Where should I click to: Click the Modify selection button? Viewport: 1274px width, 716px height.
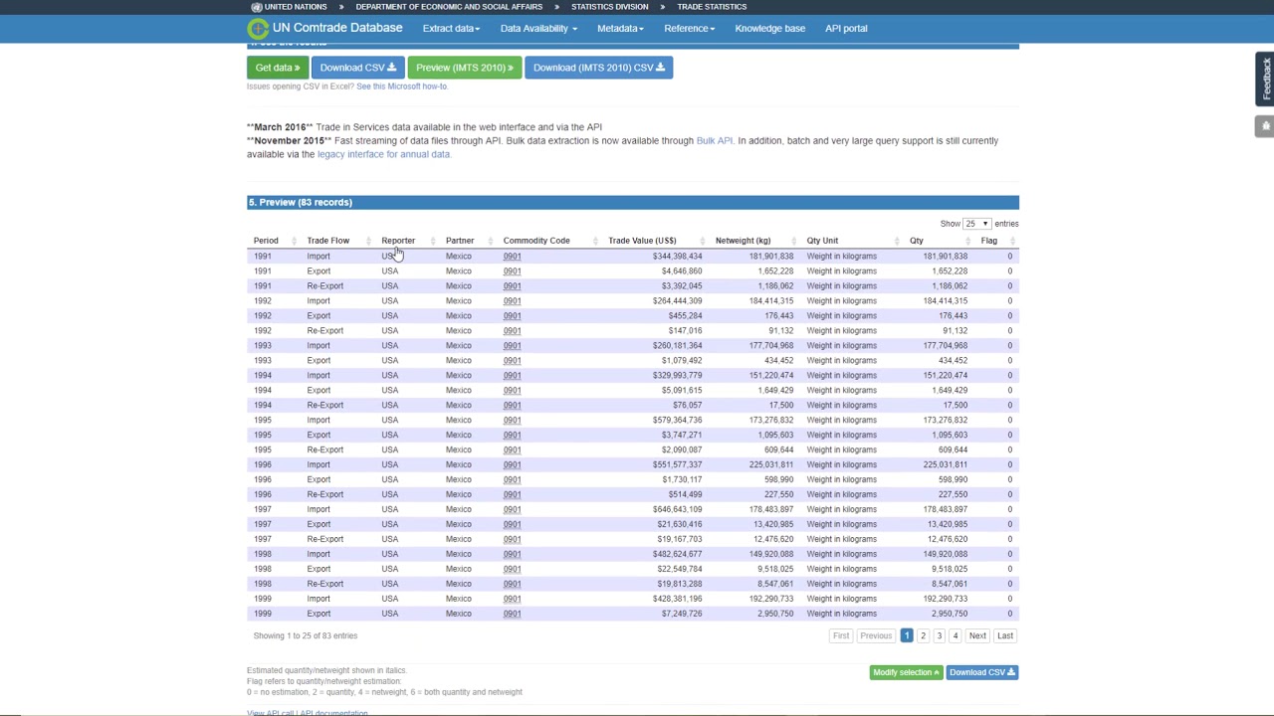point(906,672)
